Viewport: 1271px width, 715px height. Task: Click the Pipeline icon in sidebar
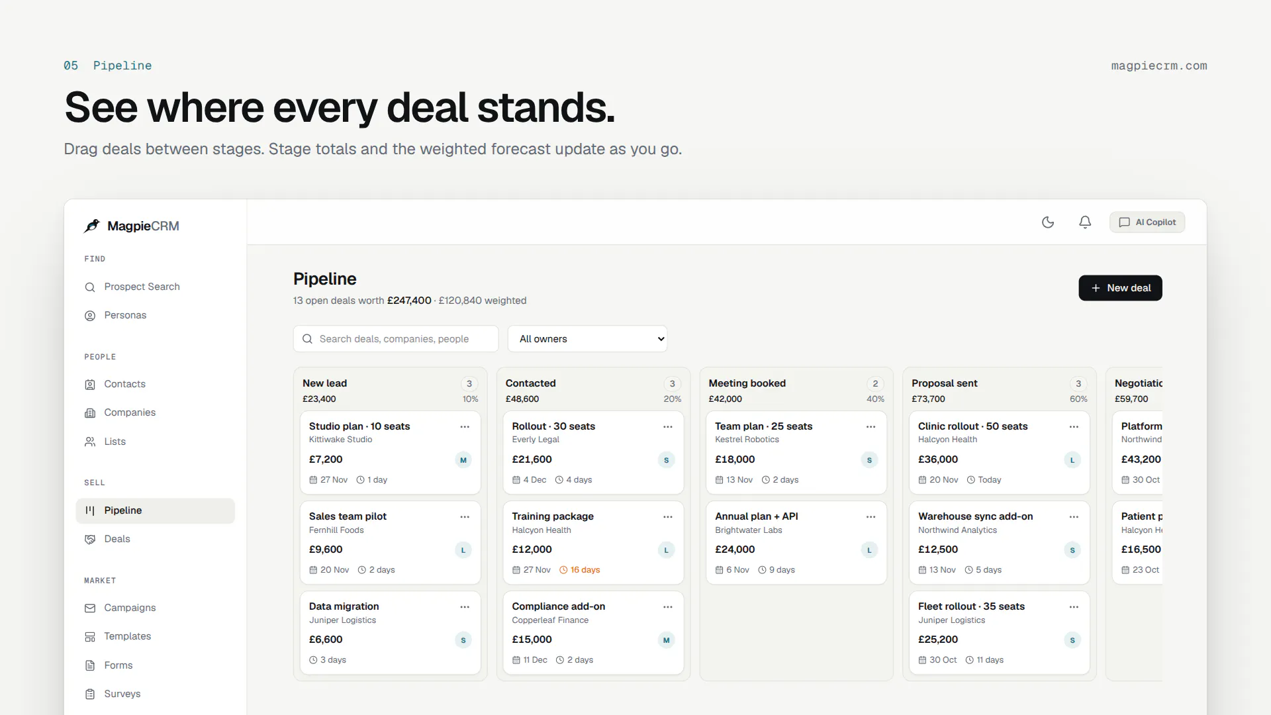click(x=90, y=510)
